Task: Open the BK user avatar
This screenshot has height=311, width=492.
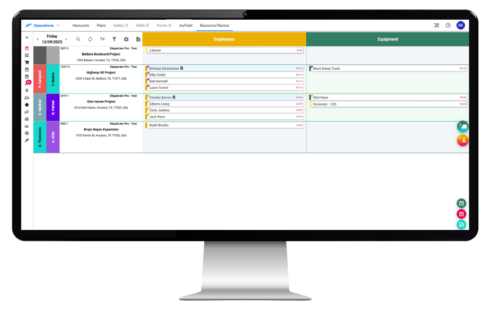Action: (x=460, y=26)
